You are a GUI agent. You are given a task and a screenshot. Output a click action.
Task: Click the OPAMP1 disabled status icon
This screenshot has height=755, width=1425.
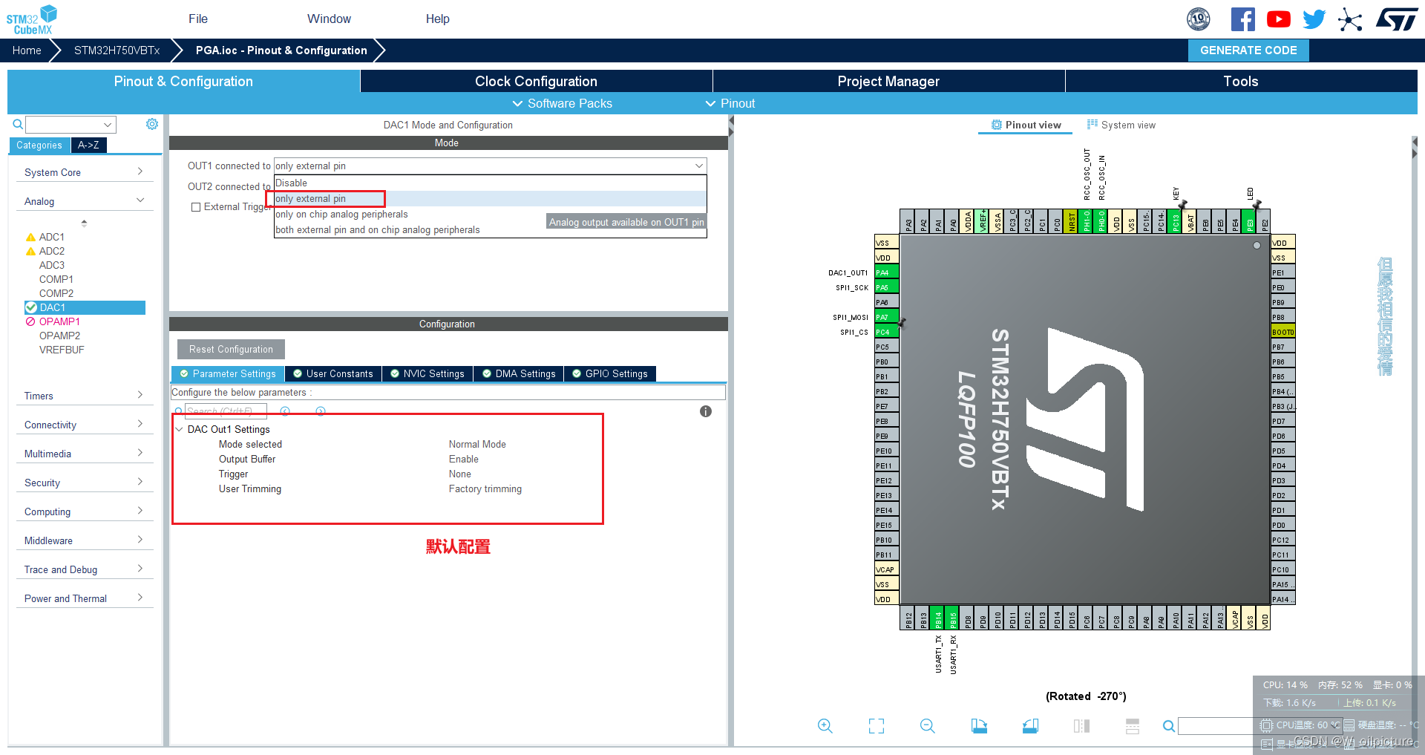coord(30,321)
